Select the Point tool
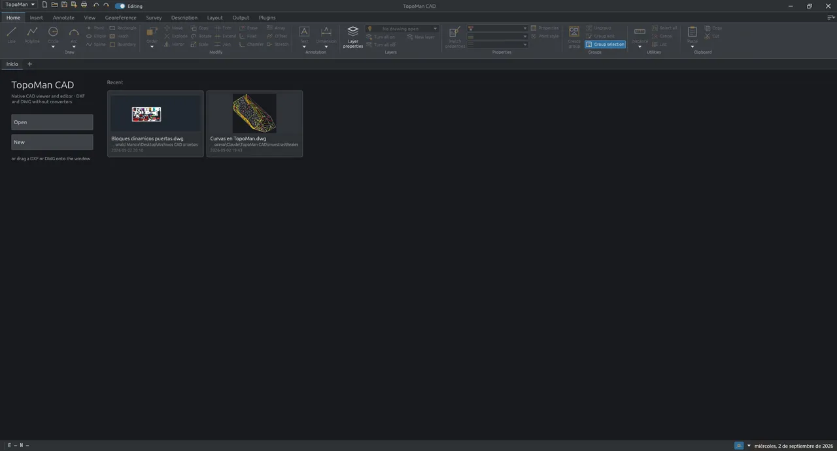Image resolution: width=837 pixels, height=451 pixels. [x=95, y=28]
